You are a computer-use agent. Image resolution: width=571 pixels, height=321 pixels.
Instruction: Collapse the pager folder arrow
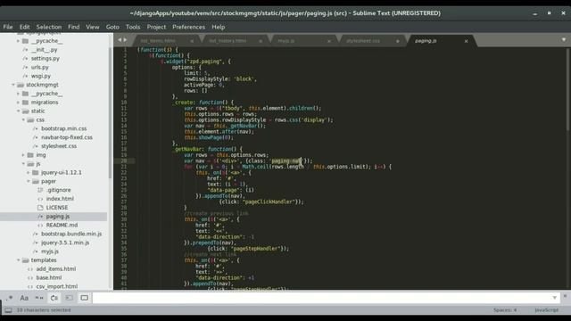[29, 181]
